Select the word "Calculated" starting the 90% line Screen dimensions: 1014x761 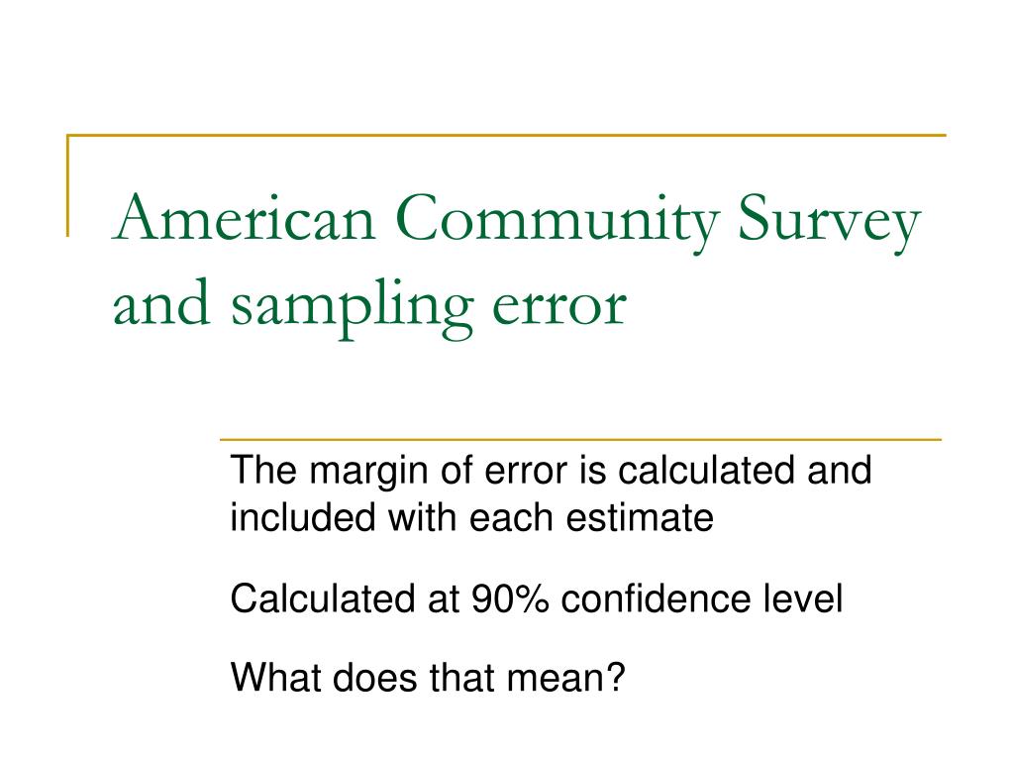tap(323, 598)
